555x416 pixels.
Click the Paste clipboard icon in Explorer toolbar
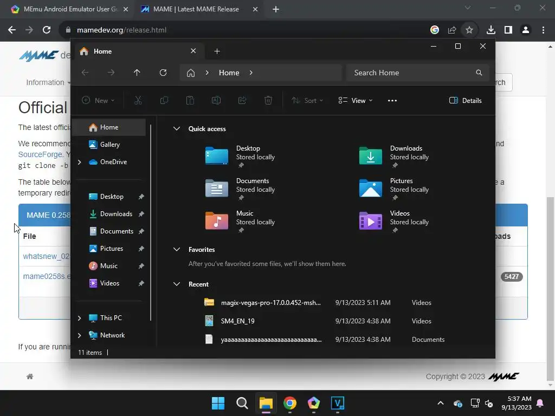point(190,100)
